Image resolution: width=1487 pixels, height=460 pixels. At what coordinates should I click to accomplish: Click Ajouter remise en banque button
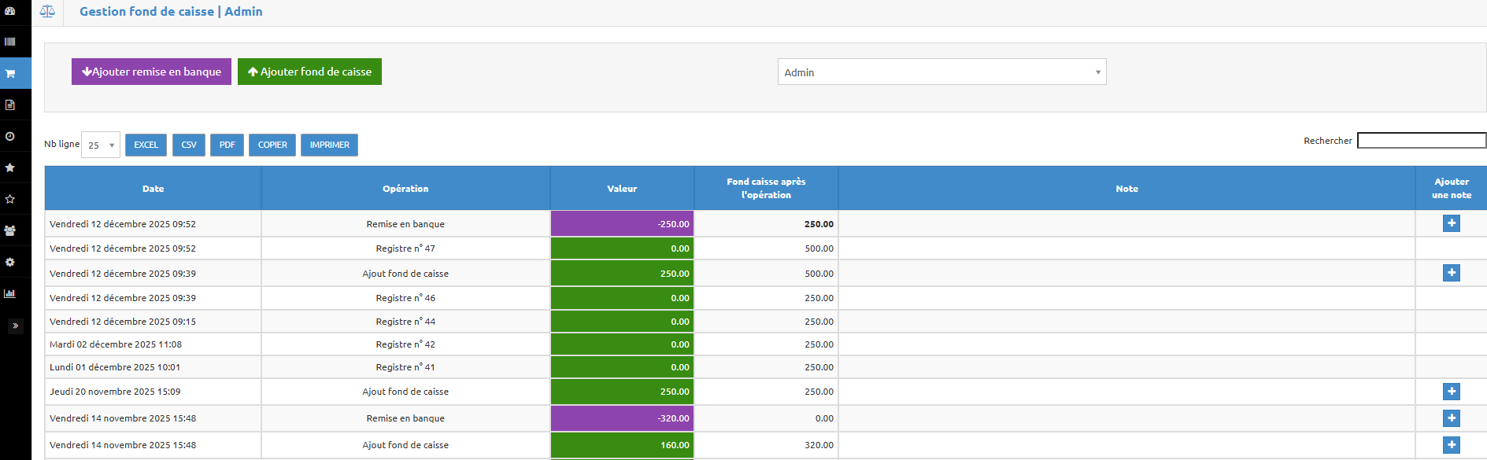pos(151,72)
